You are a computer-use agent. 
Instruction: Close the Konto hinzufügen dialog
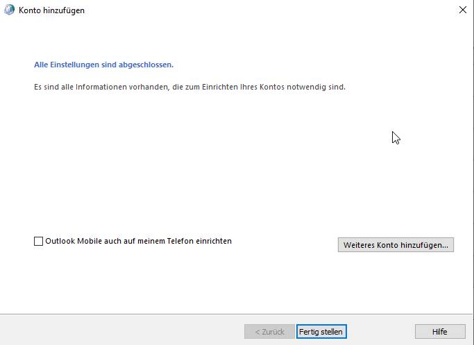coord(462,10)
